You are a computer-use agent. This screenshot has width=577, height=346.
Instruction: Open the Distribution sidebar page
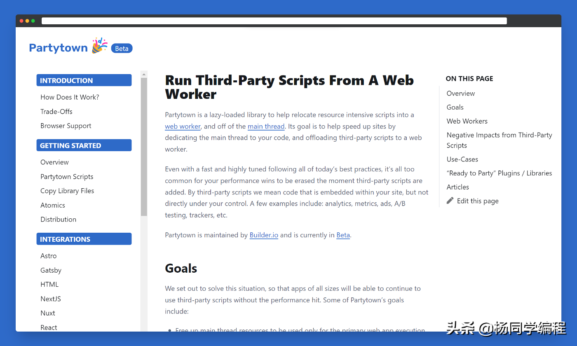(58, 220)
